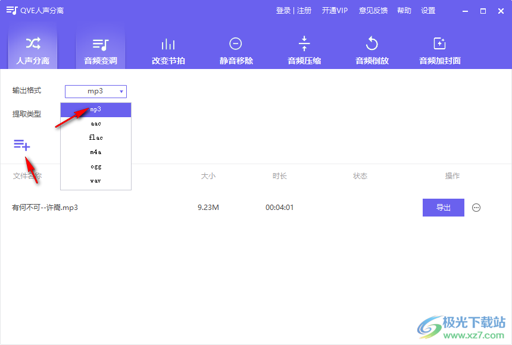
Task: Select mp3 from the format list
Action: click(95, 109)
